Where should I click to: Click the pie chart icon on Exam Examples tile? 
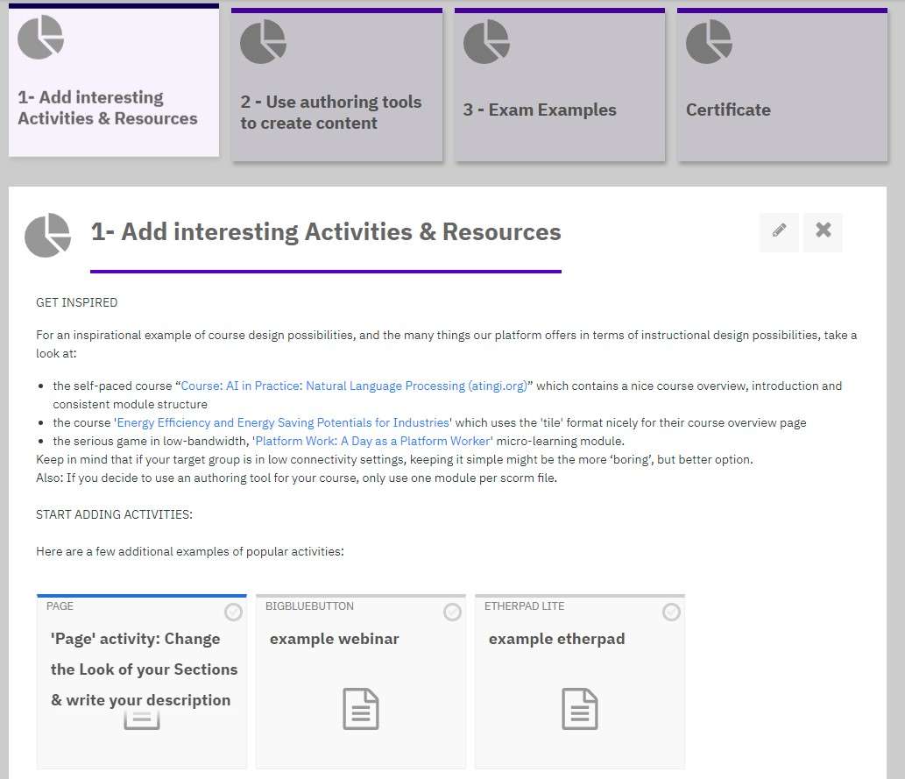click(x=486, y=41)
